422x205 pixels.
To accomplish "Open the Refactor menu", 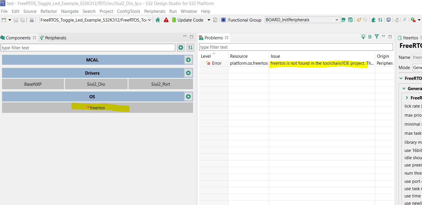I will coord(49,11).
